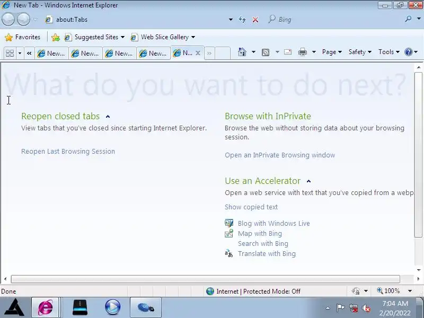Click the Map with Bing link

pos(260,233)
